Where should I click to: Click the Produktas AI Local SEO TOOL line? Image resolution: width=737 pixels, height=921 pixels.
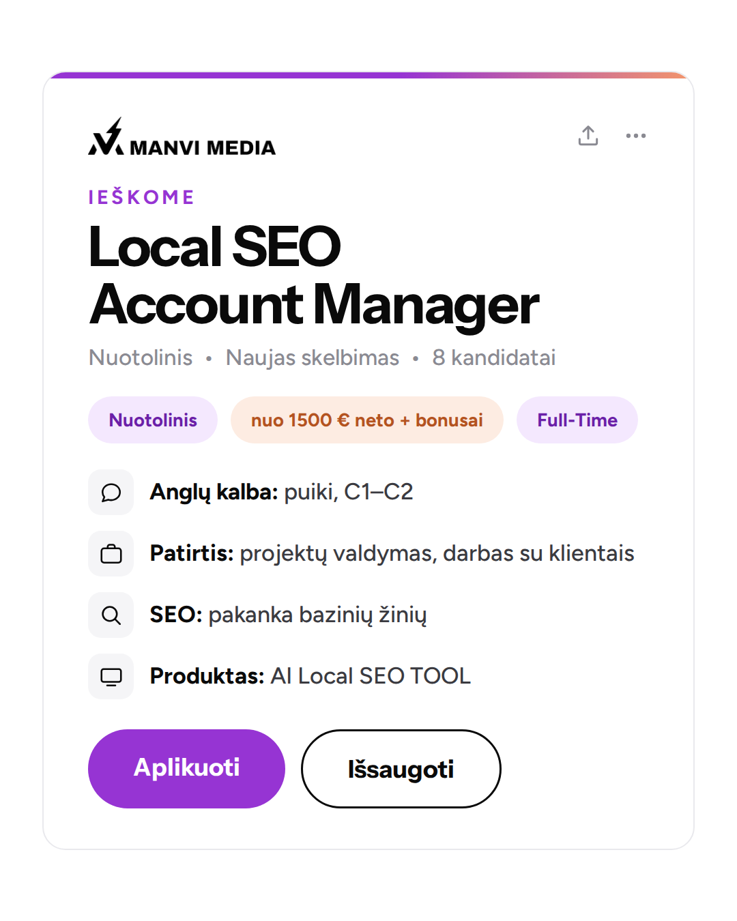[310, 676]
